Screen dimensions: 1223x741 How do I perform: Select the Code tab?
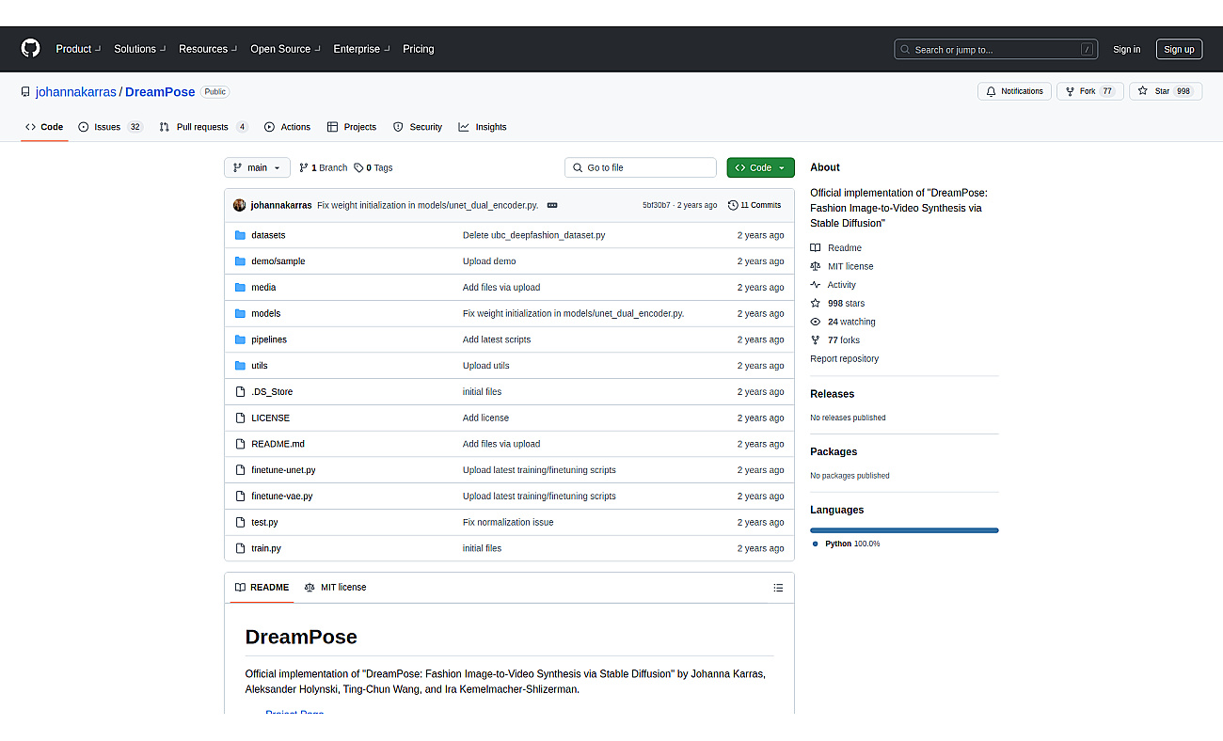click(x=44, y=127)
